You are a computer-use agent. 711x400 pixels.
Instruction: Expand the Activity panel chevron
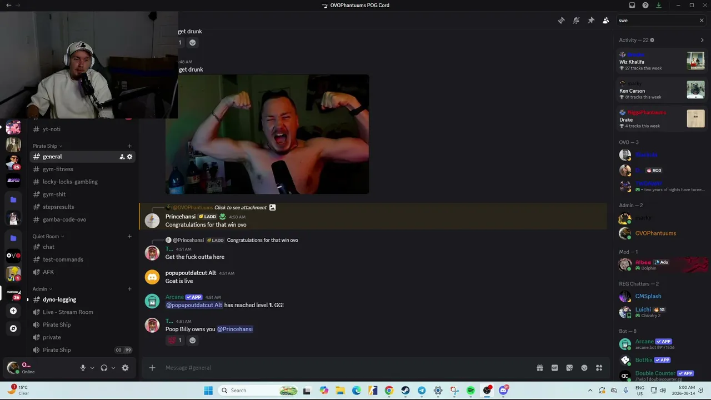pos(702,40)
